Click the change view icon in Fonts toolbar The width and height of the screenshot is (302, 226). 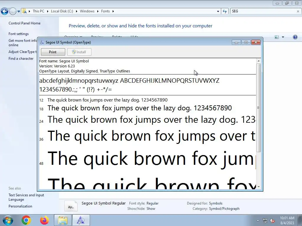(x=277, y=37)
